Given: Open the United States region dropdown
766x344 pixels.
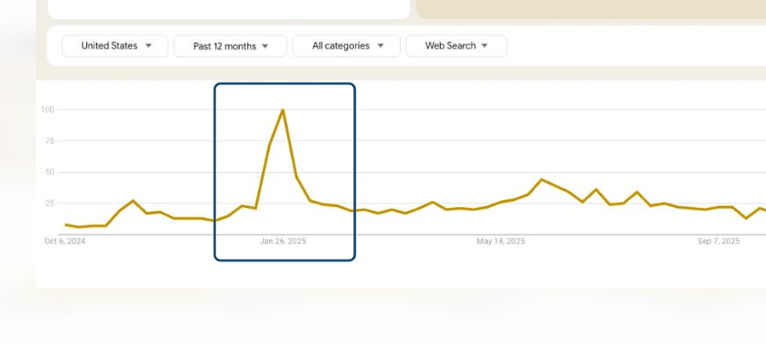Looking at the screenshot, I should 116,46.
